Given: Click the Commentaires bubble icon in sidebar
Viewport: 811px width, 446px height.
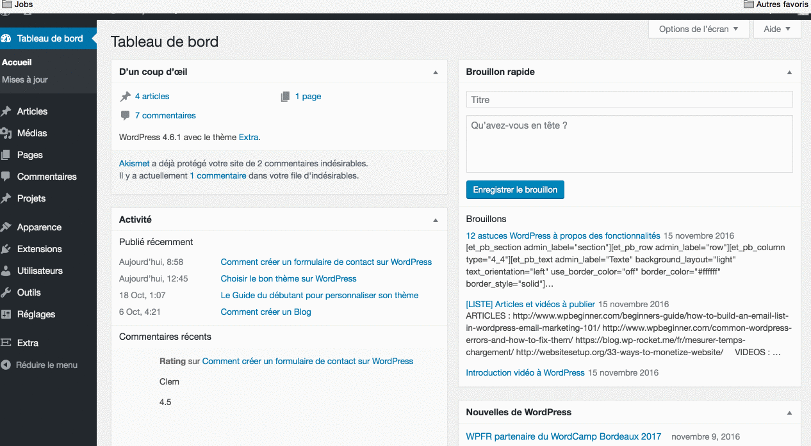Looking at the screenshot, I should 6,177.
